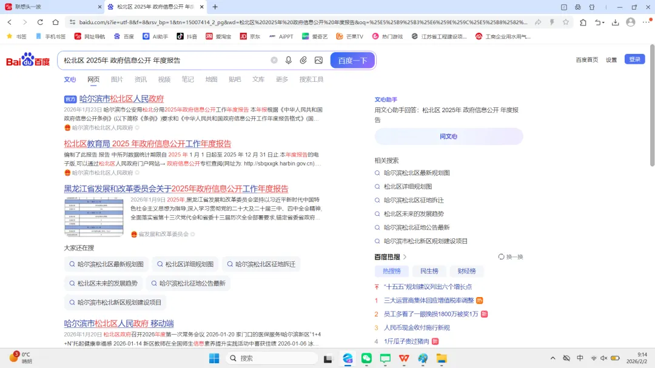This screenshot has width=655, height=368.
Task: Open 设置 in Baidu header
Action: click(611, 60)
